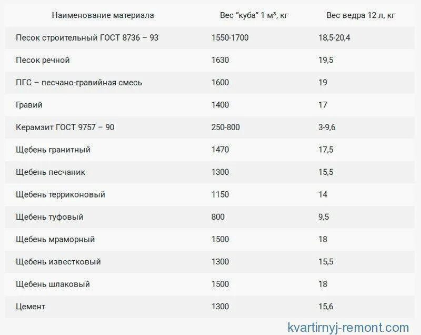Select the 'Наименование материала' column header
This screenshot has height=335, width=421.
[103, 15]
